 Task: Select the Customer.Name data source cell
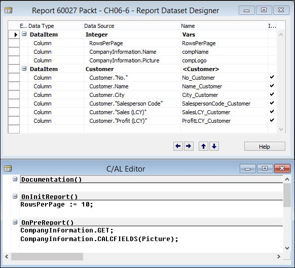[132, 86]
